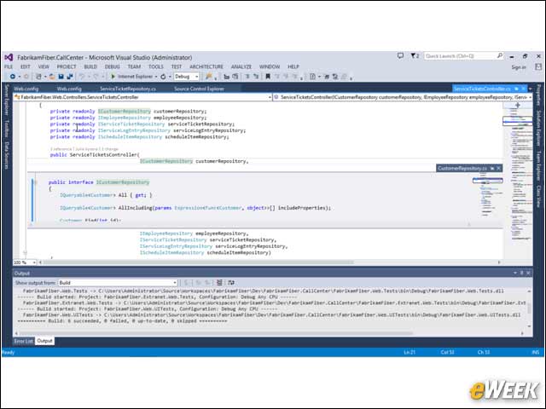Click the '1 reference' CodeLens above ServiceTicketsController
This screenshot has height=409, width=546.
[x=61, y=149]
